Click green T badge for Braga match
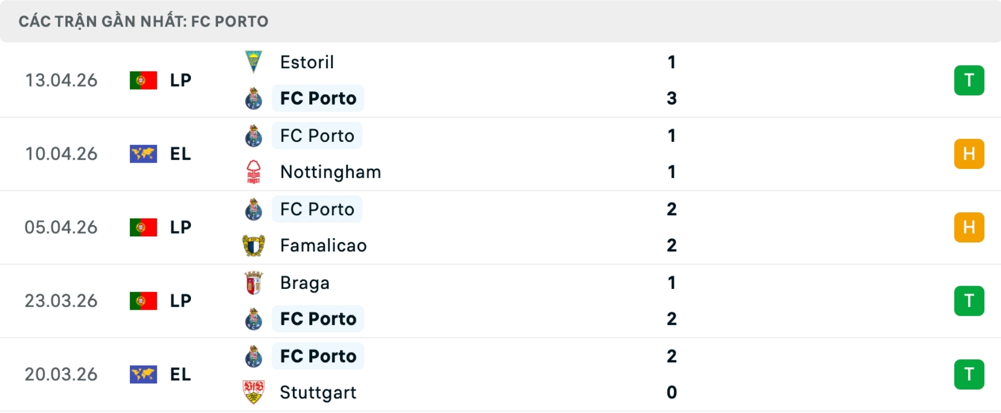The width and height of the screenshot is (1001, 413). [969, 301]
